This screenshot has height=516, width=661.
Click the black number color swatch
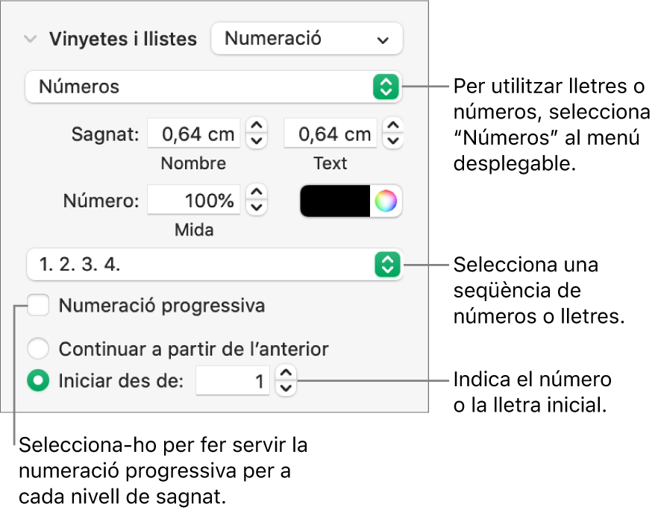(335, 201)
